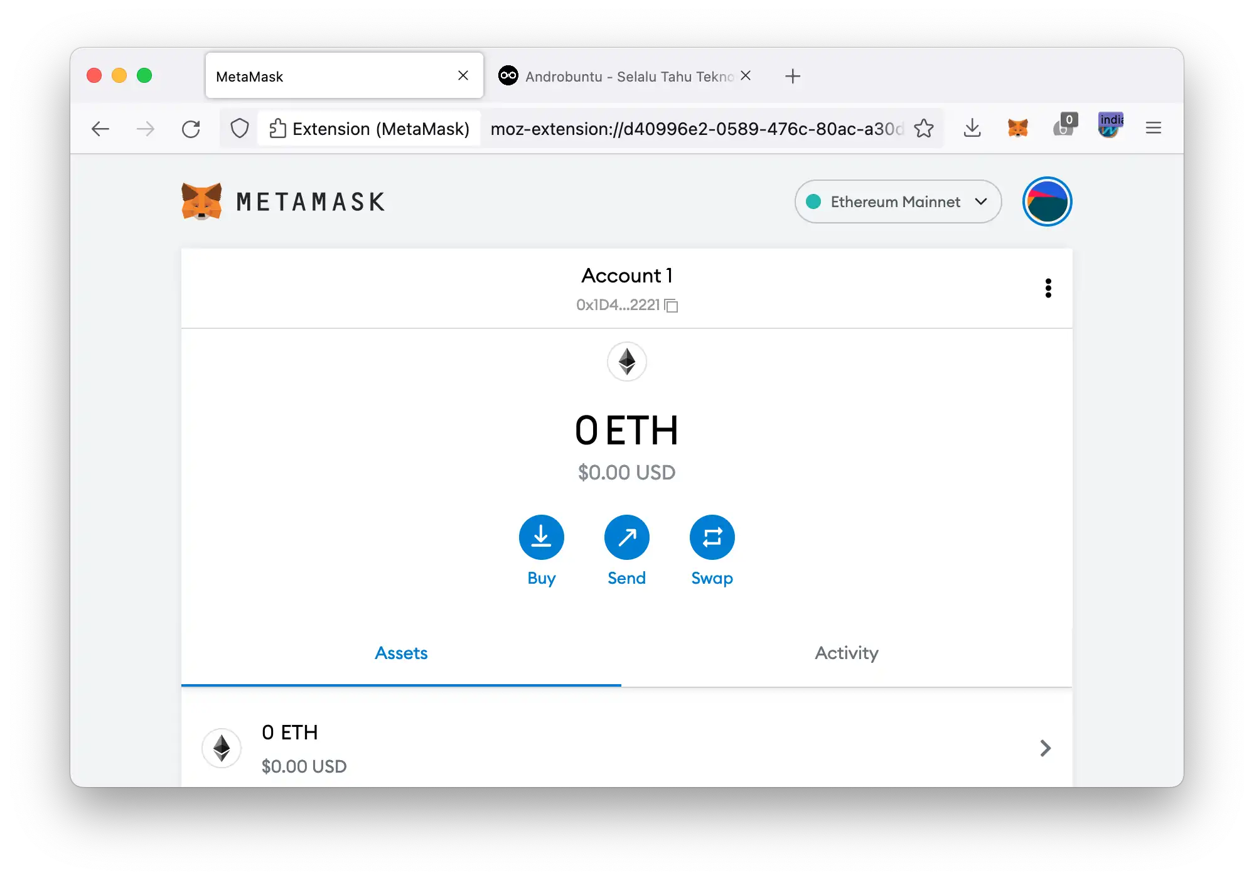
Task: Open the Account 1 options menu
Action: [1048, 288]
